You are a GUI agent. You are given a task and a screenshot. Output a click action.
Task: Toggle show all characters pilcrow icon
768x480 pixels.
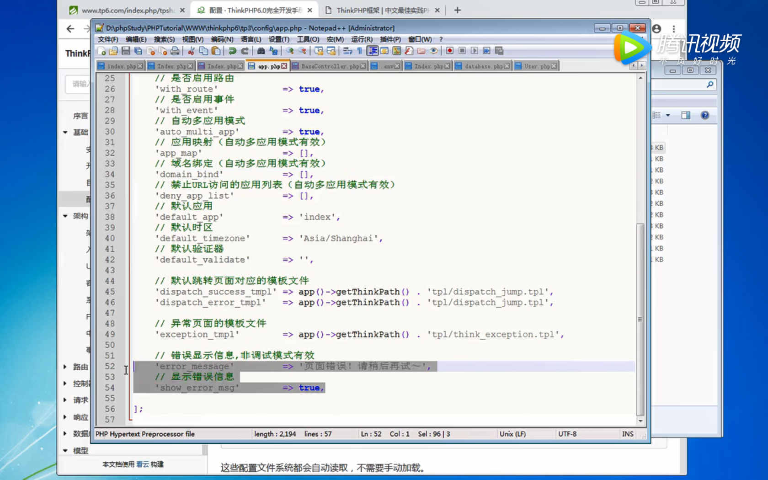tap(360, 51)
